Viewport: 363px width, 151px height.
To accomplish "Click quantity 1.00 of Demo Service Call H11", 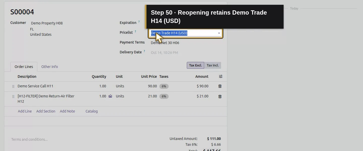I will coord(103,86).
